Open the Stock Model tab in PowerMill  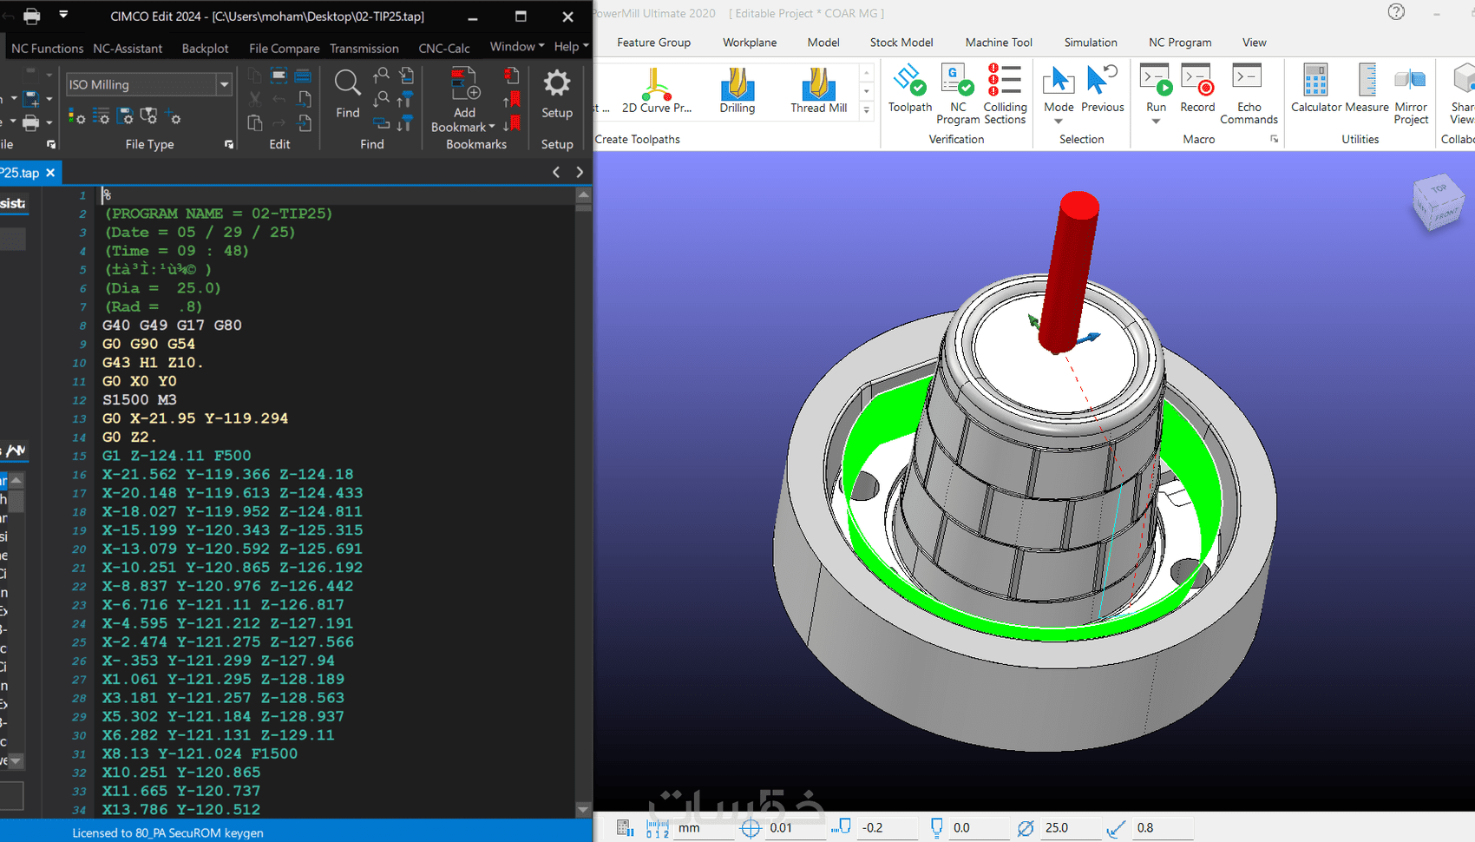pos(901,43)
